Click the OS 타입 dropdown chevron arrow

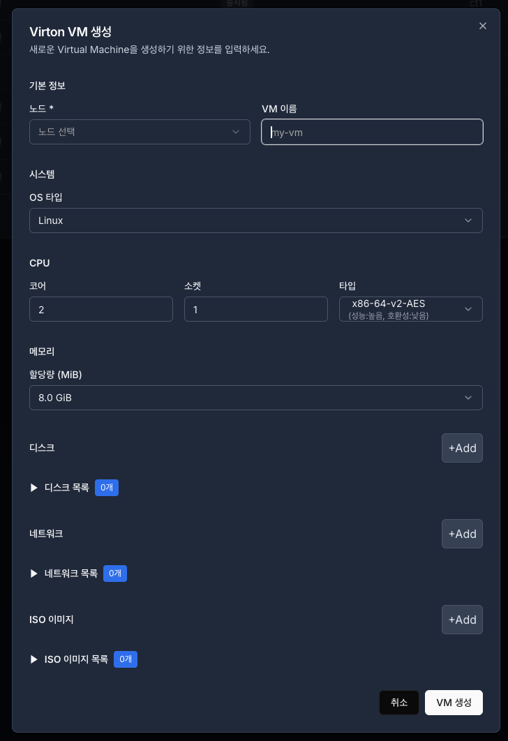468,220
